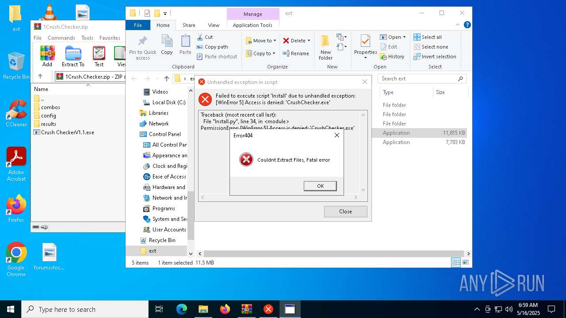Click Paste shortcut in the ribbon
The width and height of the screenshot is (566, 318).
[217, 57]
